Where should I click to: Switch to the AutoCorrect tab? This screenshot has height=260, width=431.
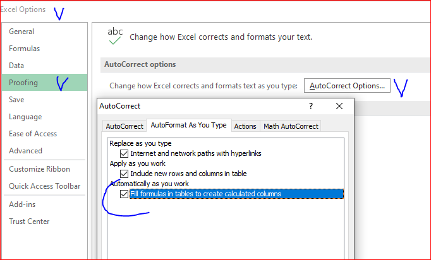click(124, 126)
